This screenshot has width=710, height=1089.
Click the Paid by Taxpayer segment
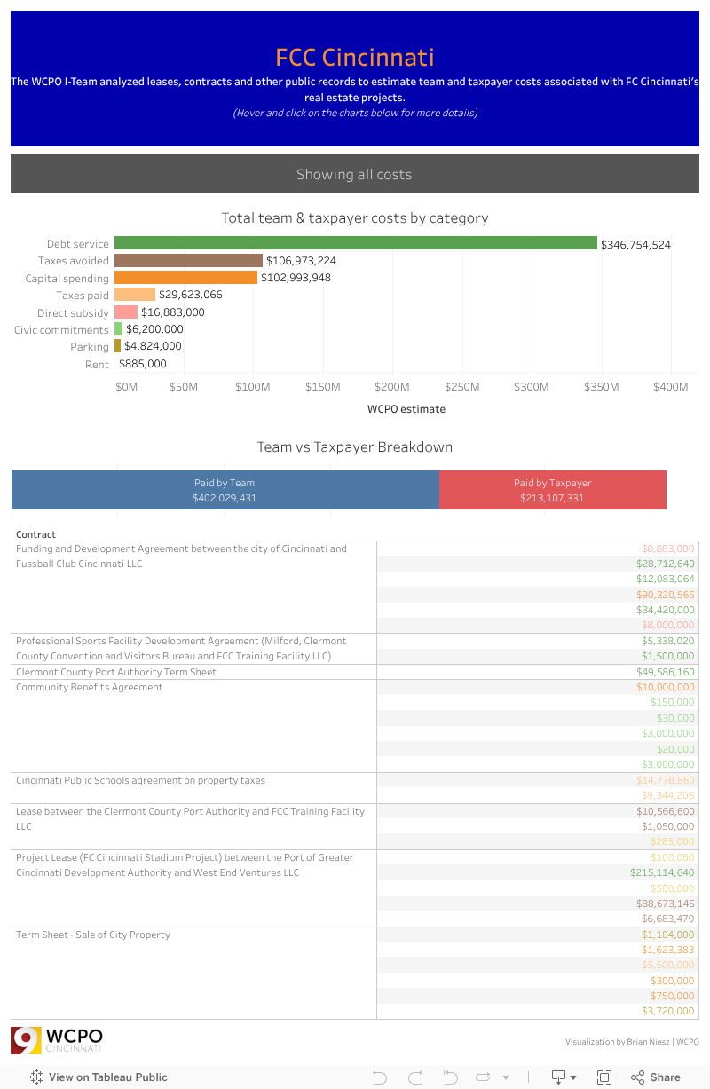(x=553, y=490)
